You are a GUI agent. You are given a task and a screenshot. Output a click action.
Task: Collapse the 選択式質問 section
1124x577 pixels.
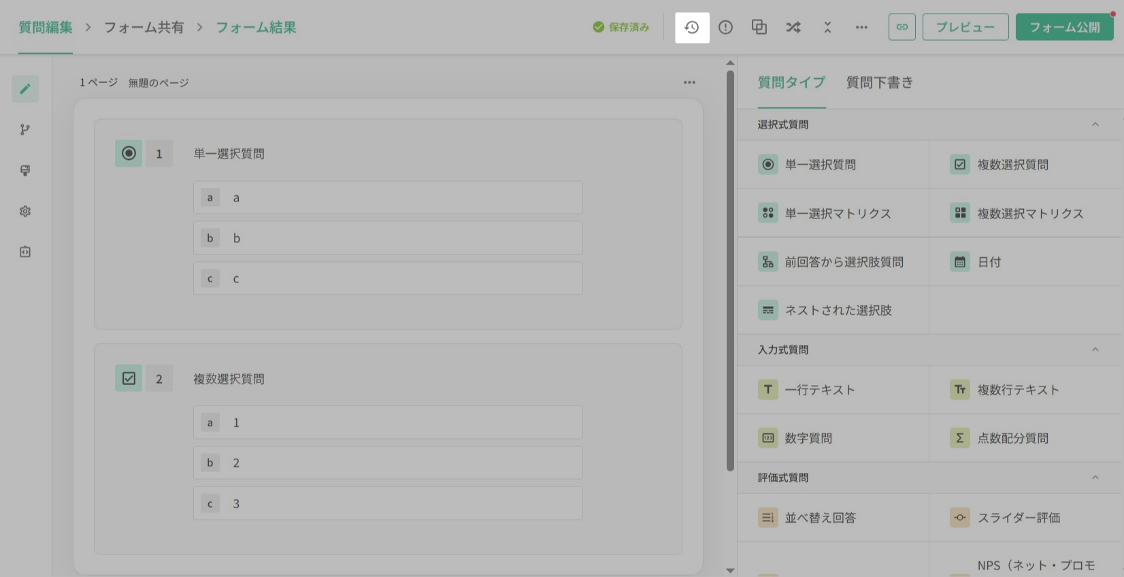(1095, 125)
